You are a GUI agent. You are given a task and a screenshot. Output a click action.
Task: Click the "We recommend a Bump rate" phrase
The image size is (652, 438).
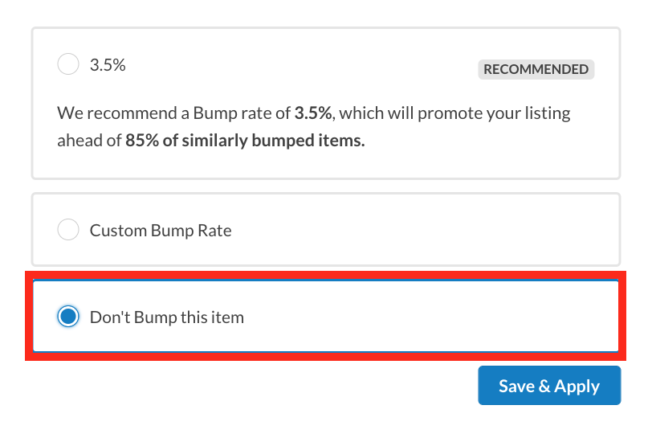(173, 113)
